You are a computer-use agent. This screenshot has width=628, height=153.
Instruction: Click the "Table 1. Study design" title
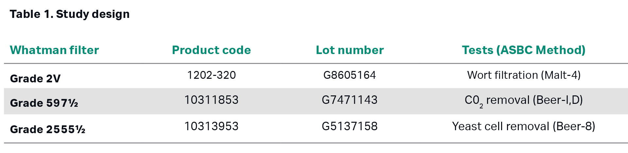(x=70, y=14)
